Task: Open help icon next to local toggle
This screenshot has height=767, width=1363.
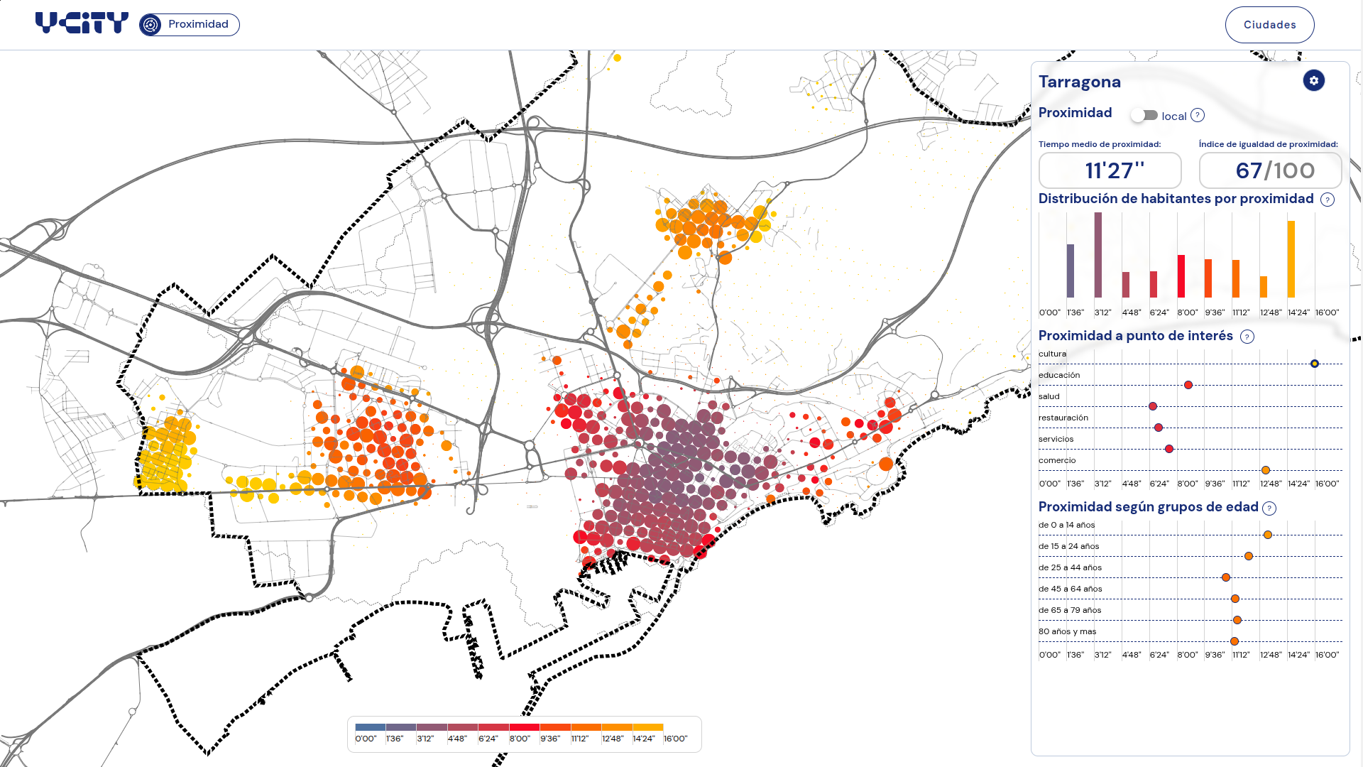Action: click(x=1198, y=115)
